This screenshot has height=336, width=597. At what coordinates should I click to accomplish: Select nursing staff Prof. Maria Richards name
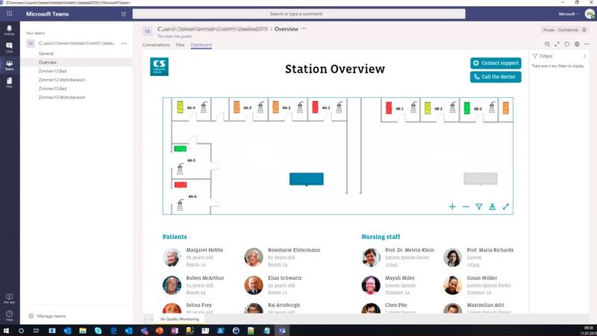pos(490,250)
